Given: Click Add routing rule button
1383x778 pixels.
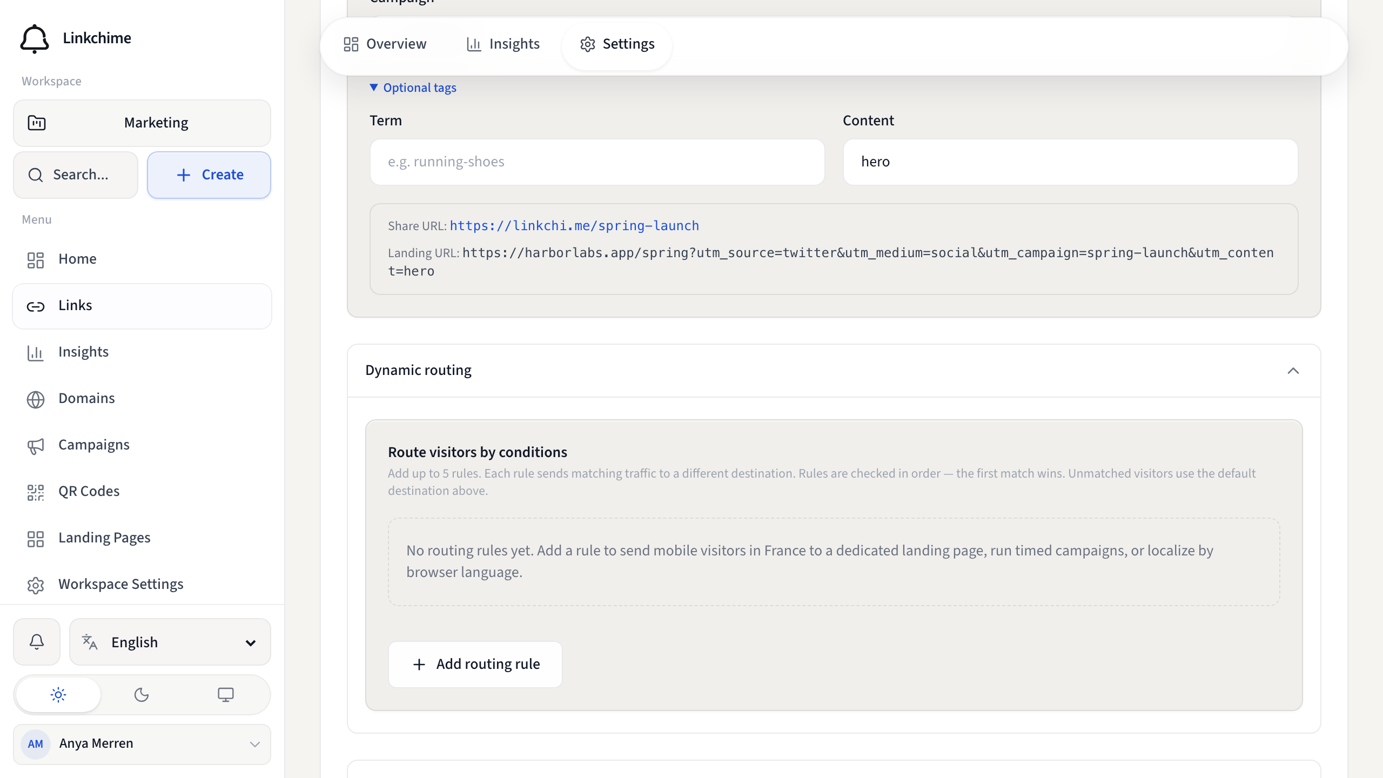Looking at the screenshot, I should click(x=475, y=664).
